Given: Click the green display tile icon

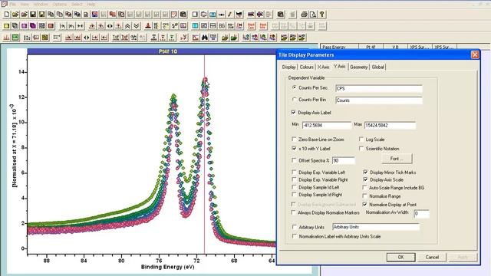Looking at the screenshot, I should click(x=15, y=38).
